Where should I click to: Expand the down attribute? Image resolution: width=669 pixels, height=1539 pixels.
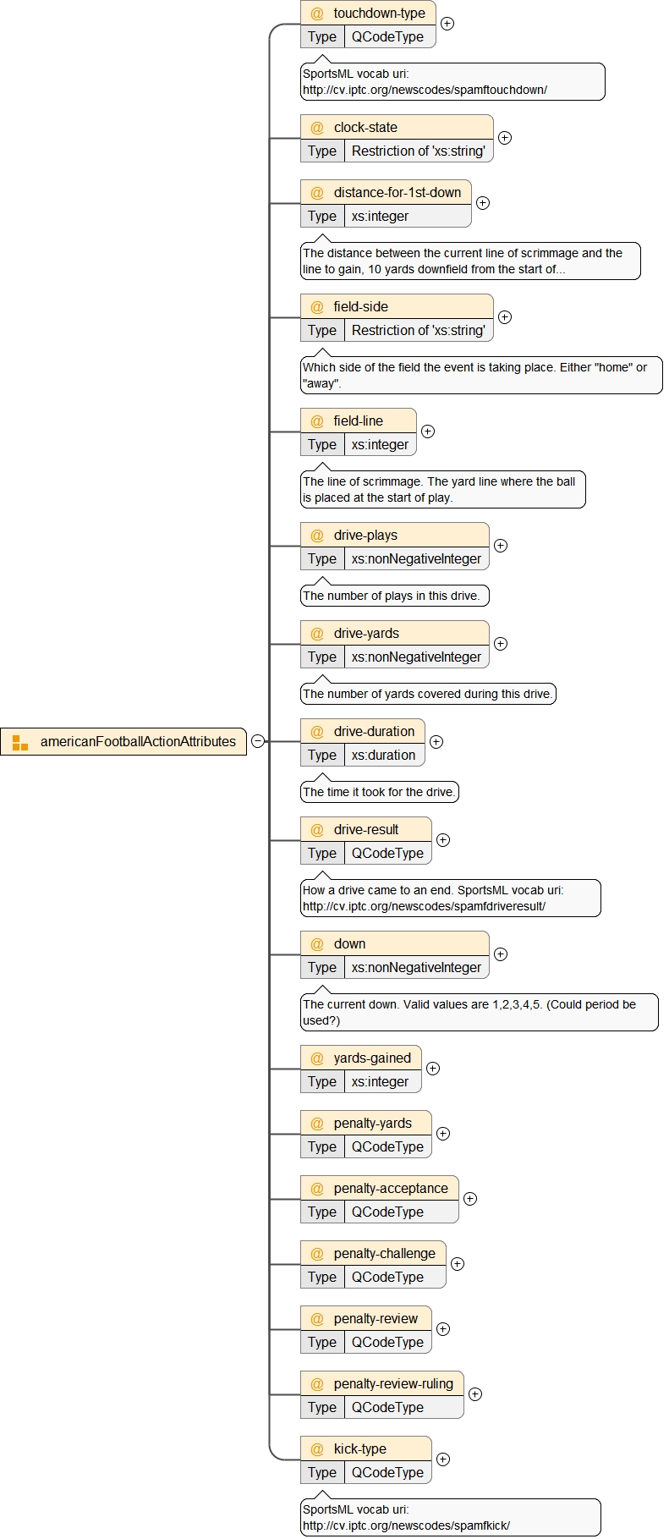[501, 954]
